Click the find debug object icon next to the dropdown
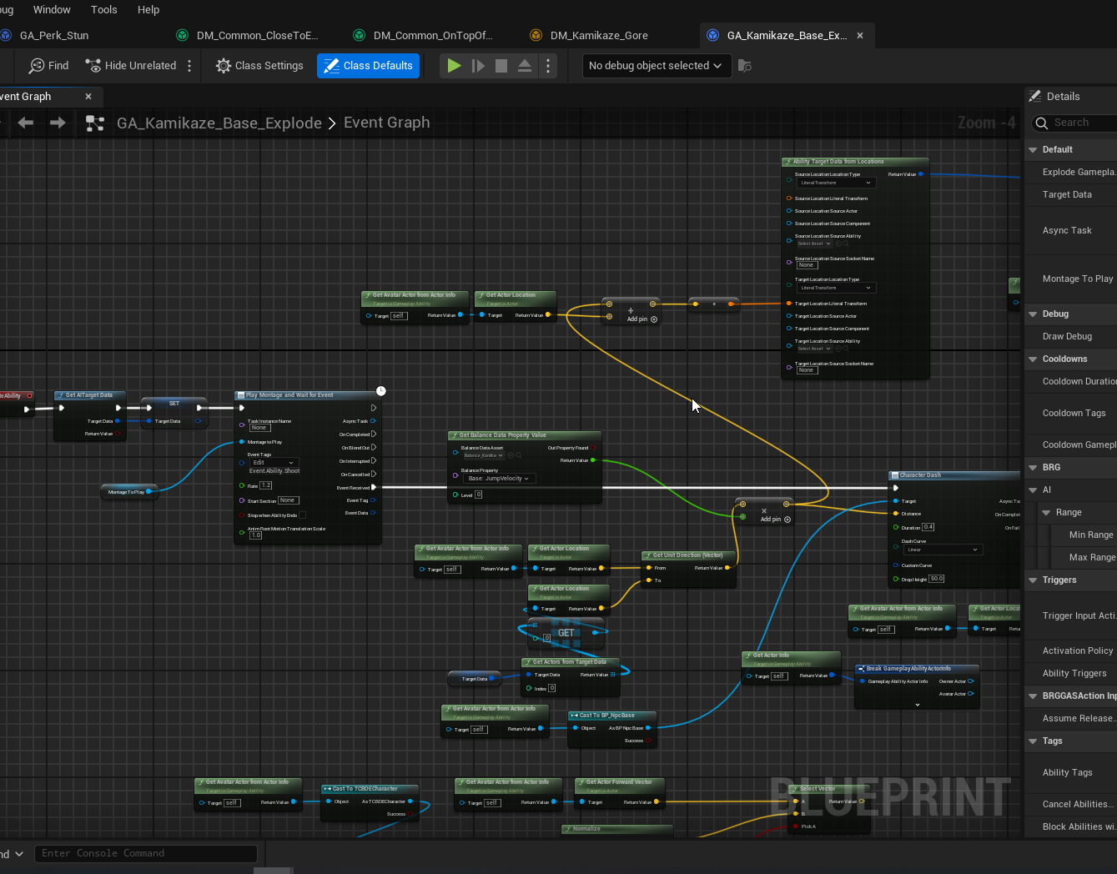This screenshot has height=874, width=1117. [x=745, y=66]
